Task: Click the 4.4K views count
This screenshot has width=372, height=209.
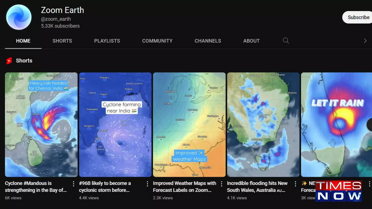Action: pos(89,198)
